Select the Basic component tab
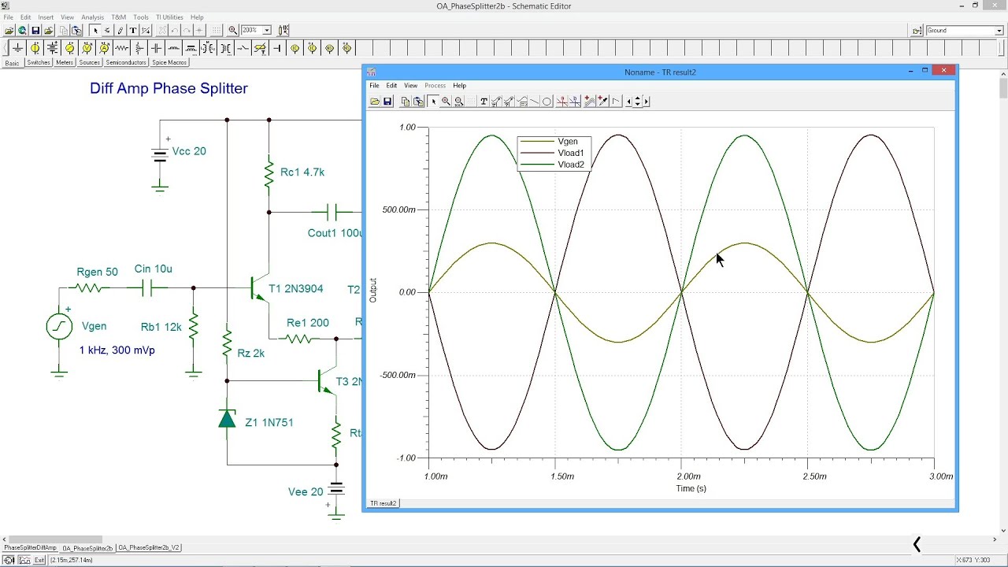This screenshot has height=567, width=1008. tap(12, 62)
